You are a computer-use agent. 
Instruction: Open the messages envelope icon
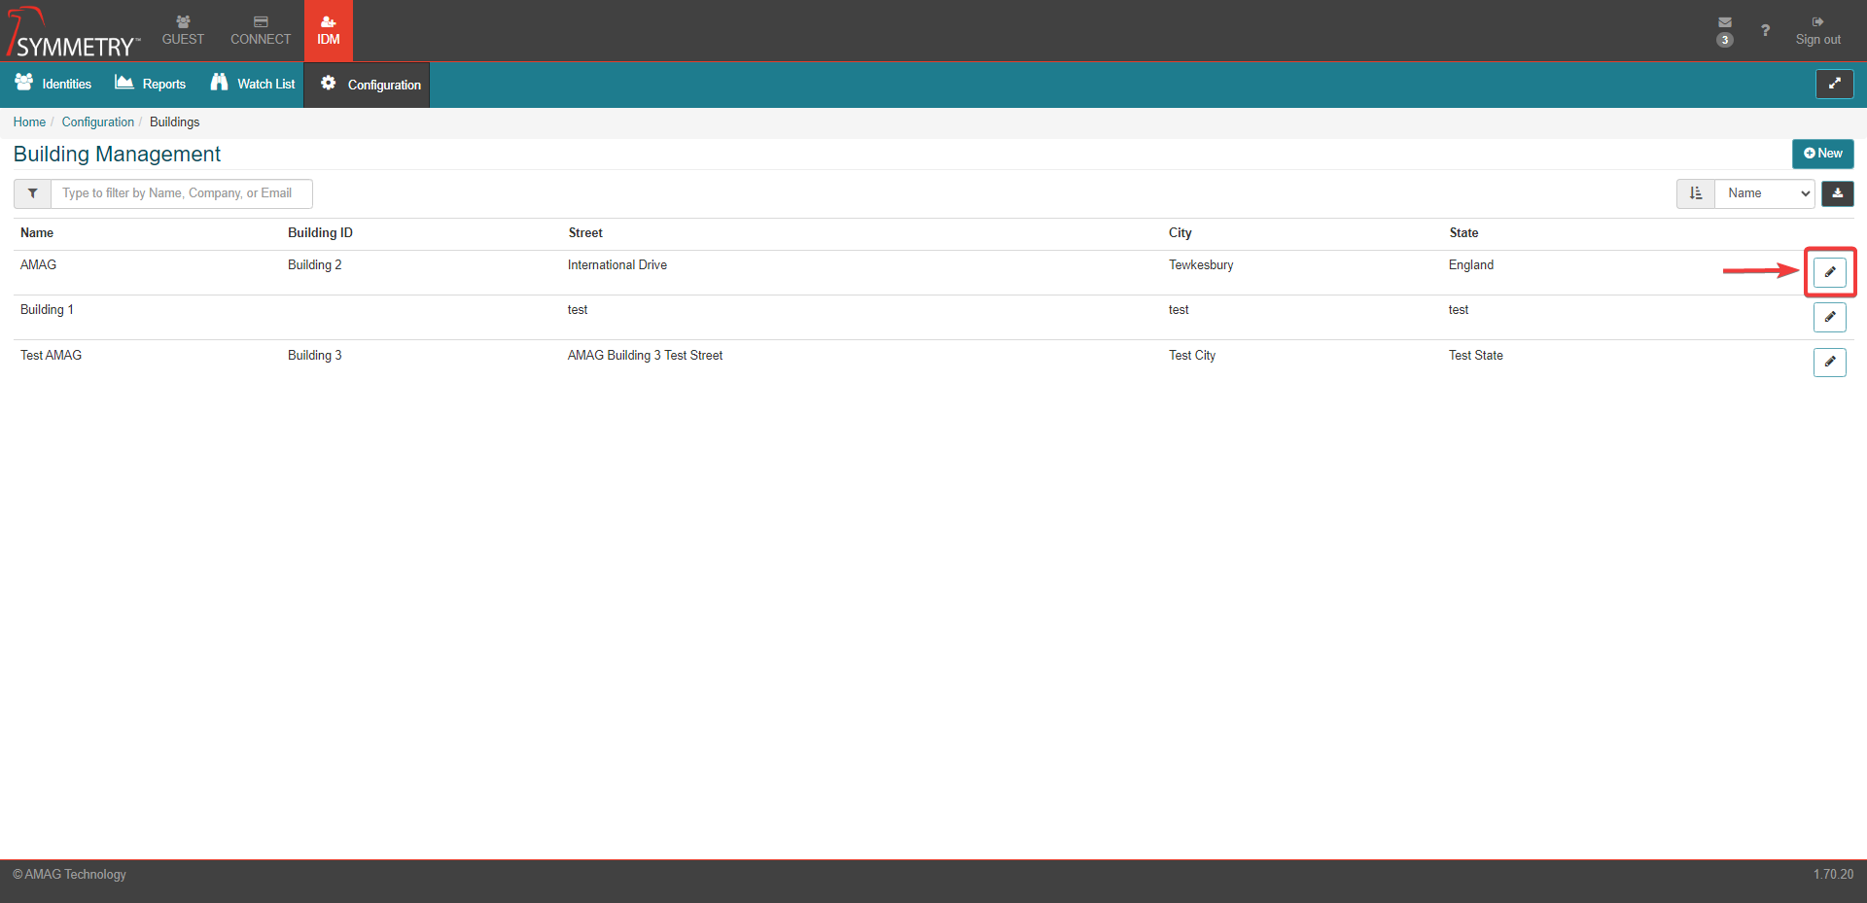coord(1725,22)
